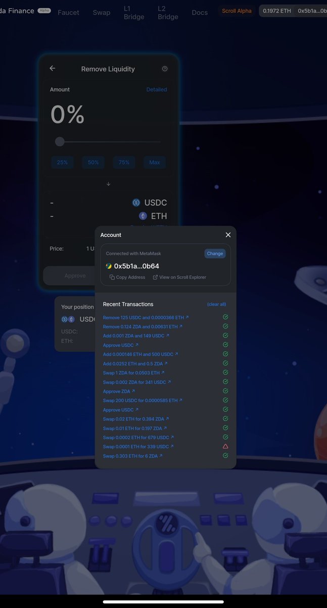Click the Recent Transactions heading
Screen dimensions: 327x608
(x=128, y=304)
